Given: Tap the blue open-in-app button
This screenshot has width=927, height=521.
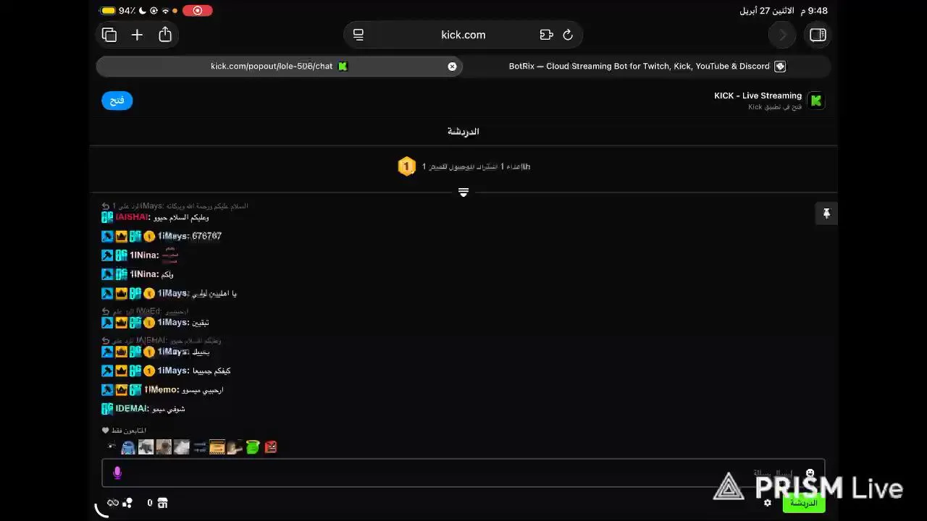Looking at the screenshot, I should tap(117, 101).
